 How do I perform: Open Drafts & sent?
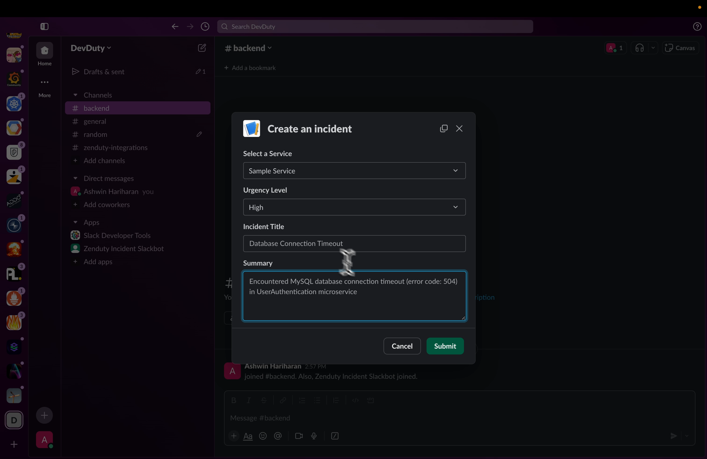click(x=138, y=71)
